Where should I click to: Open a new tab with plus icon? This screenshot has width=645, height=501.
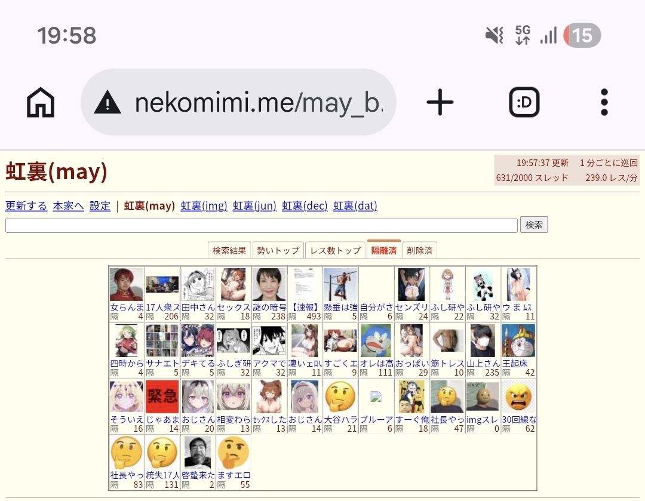tap(440, 102)
